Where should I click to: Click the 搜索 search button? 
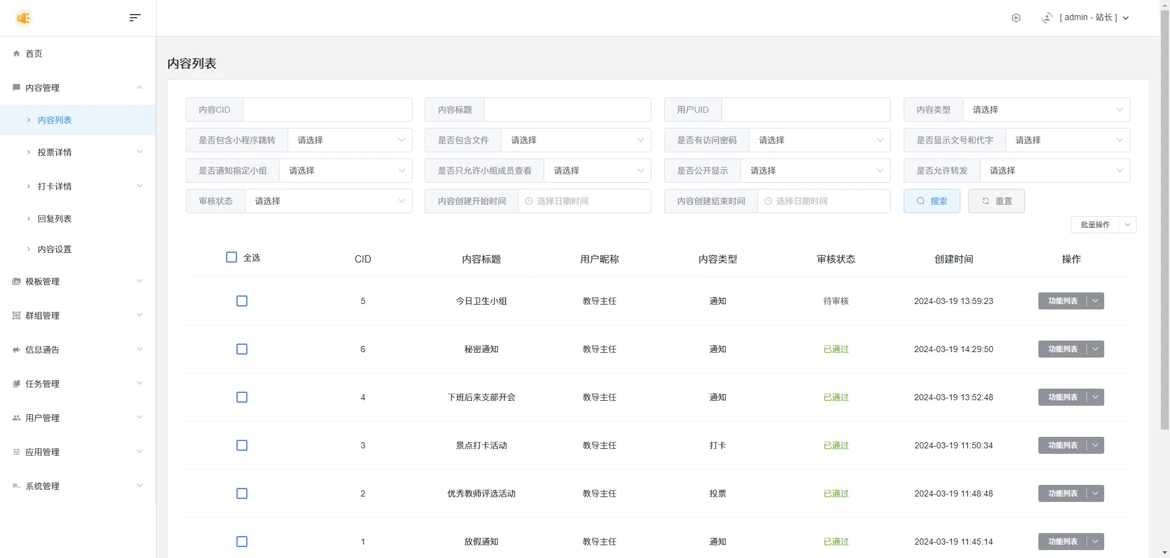[x=932, y=201]
